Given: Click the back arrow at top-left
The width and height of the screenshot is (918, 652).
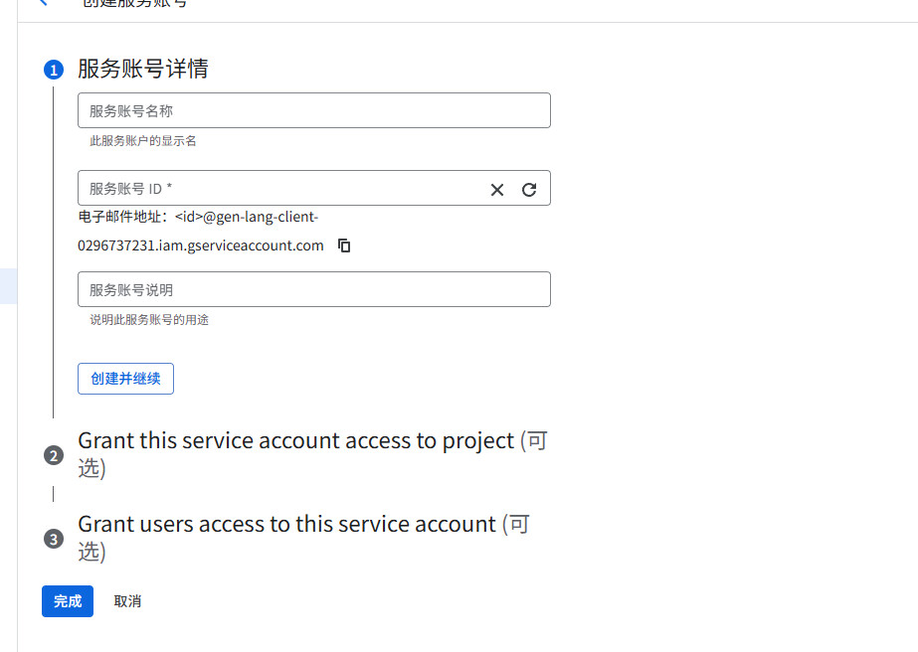Looking at the screenshot, I should 43,3.
